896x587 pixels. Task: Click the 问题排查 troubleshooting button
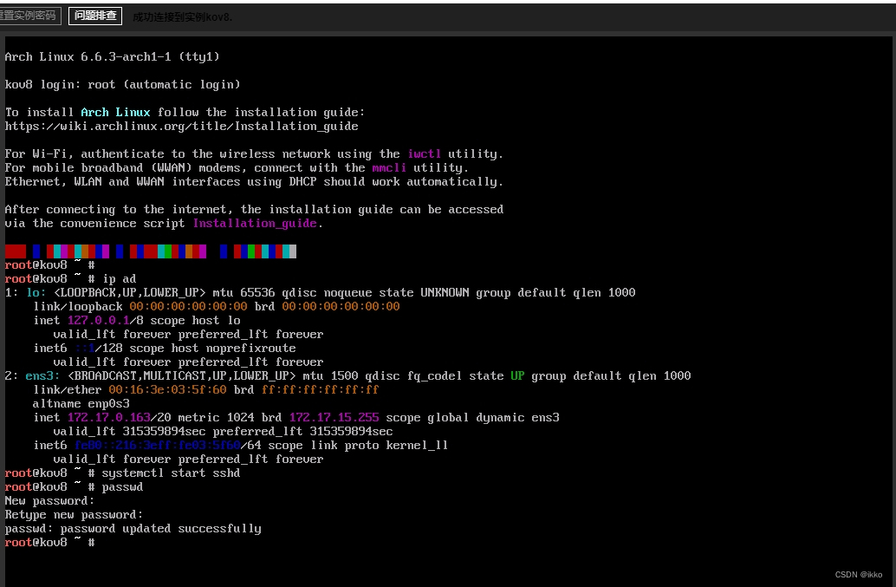point(94,15)
